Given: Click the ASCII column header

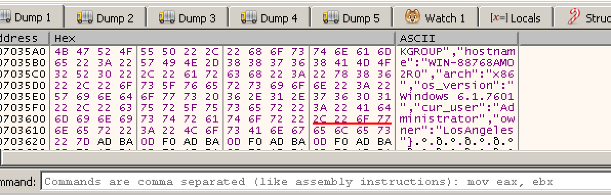Looking at the screenshot, I should click(457, 38).
